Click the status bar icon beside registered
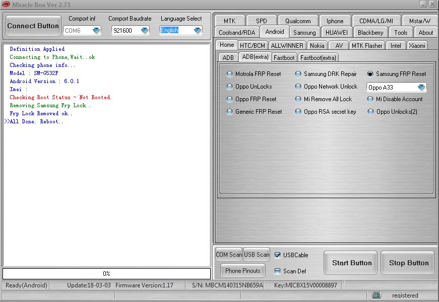 point(377,295)
